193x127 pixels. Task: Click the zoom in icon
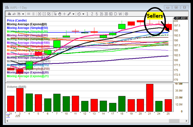[39, 14]
